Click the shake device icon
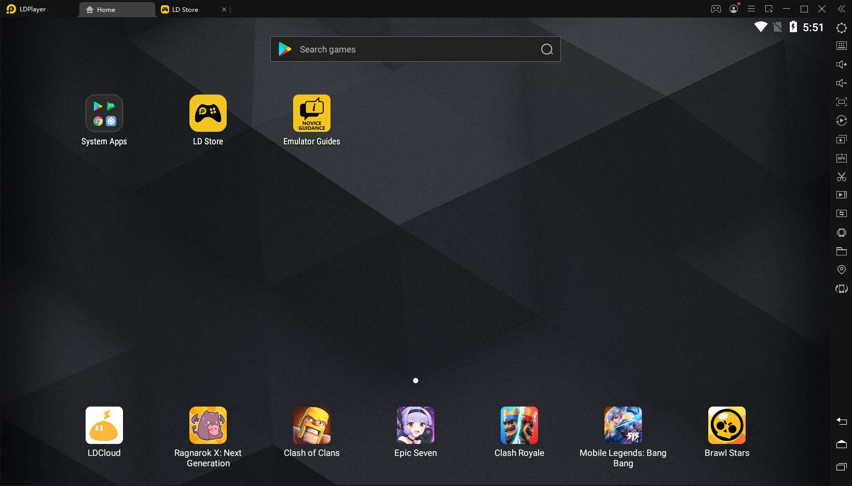 click(x=842, y=233)
